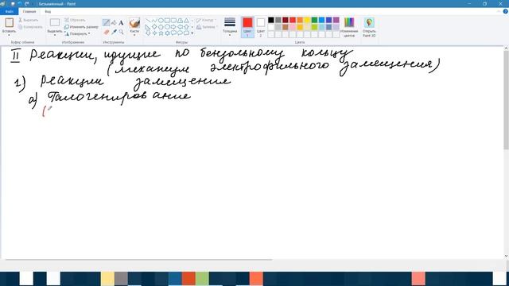Click the Select (Выделить) rectangle icon
The image size is (509, 286).
coord(55,22)
